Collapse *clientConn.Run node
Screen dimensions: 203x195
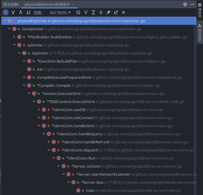[x=54, y=158]
